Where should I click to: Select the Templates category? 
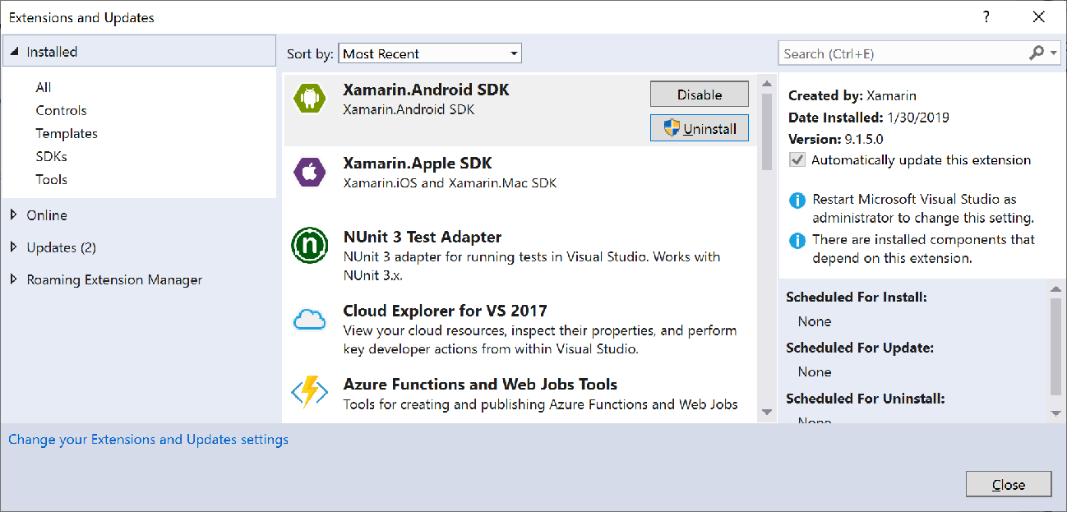point(67,133)
